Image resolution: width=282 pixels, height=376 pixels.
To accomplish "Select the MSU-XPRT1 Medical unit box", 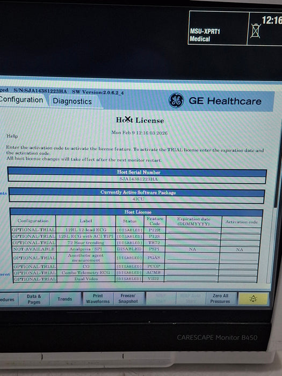I will 218,28.
